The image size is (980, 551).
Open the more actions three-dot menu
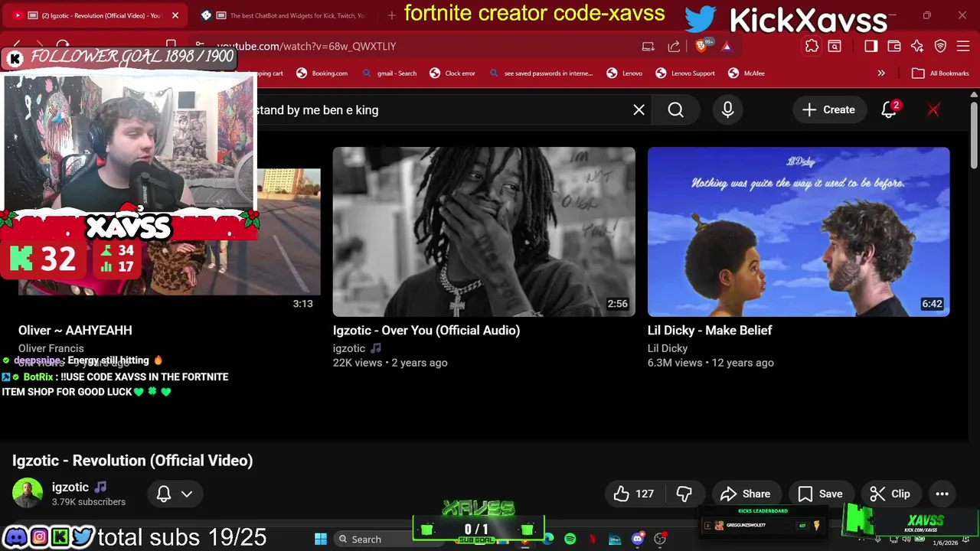point(942,494)
